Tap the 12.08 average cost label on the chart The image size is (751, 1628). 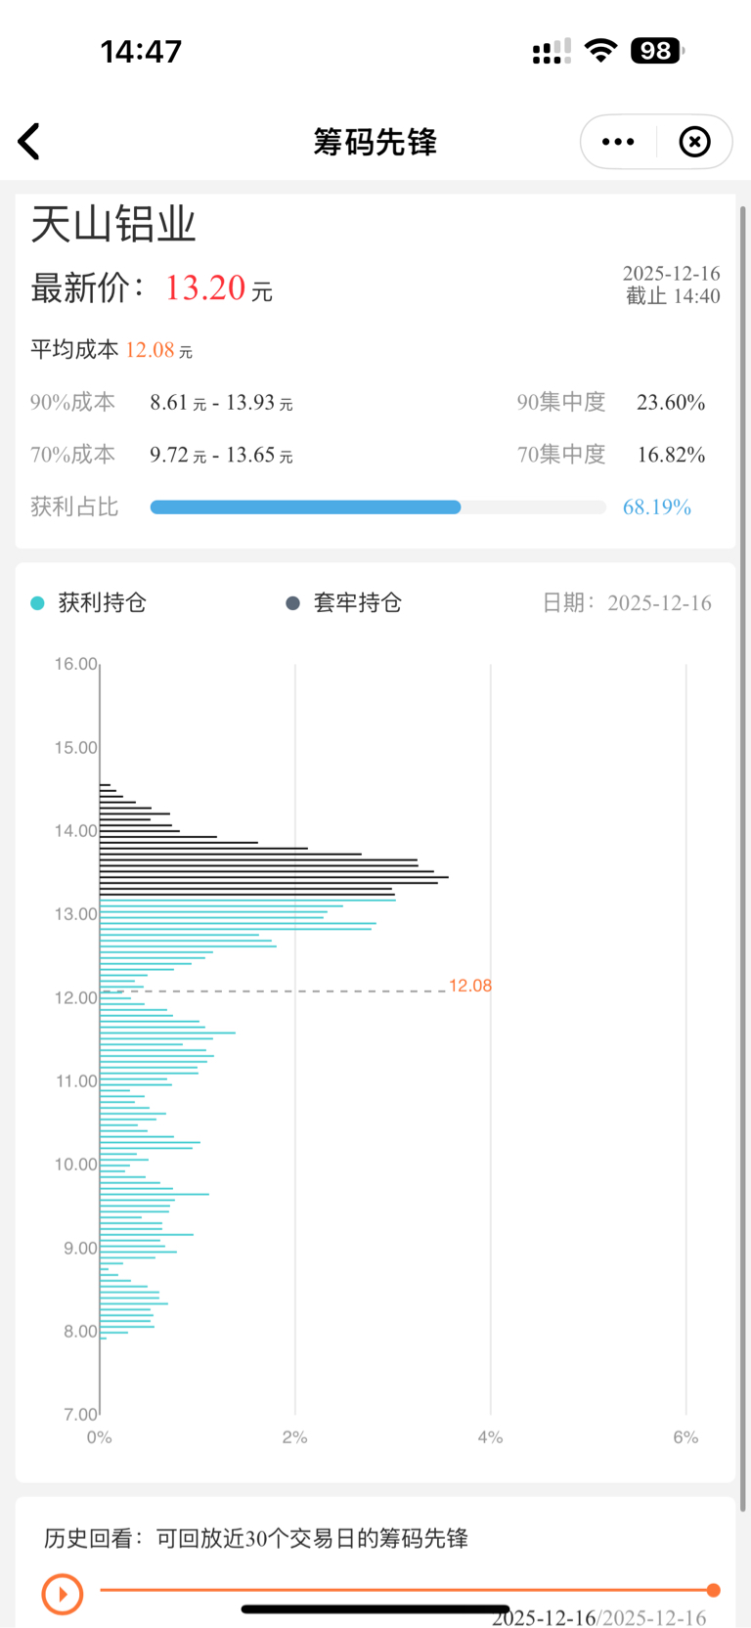pyautogui.click(x=469, y=986)
